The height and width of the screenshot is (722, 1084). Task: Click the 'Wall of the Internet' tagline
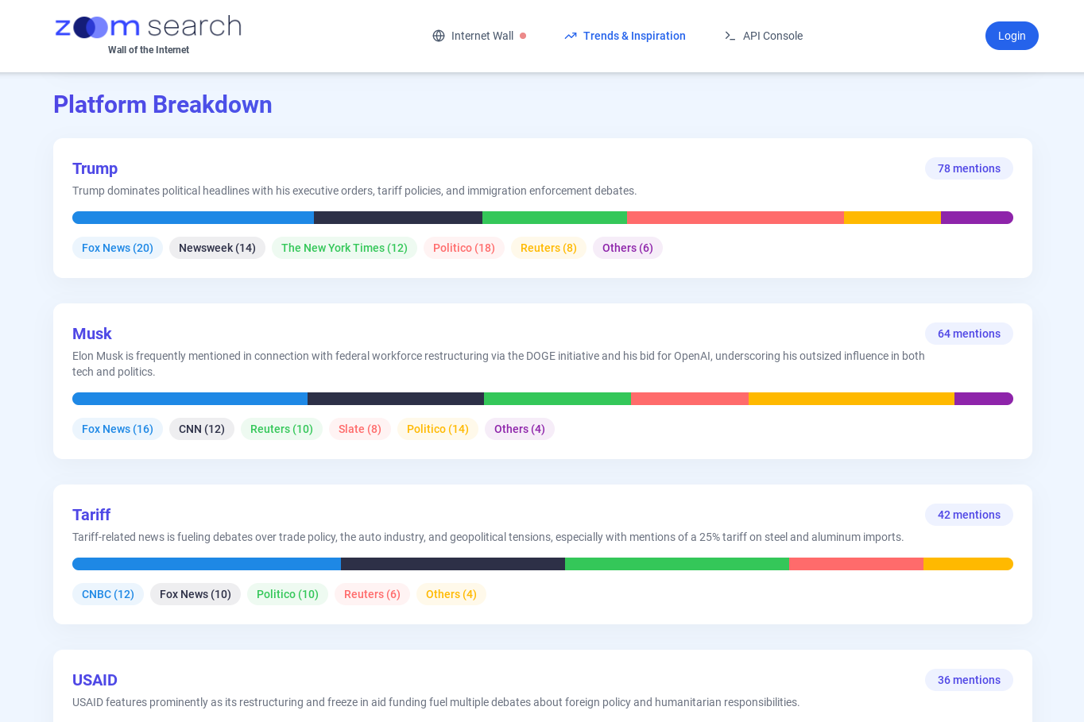click(x=149, y=50)
